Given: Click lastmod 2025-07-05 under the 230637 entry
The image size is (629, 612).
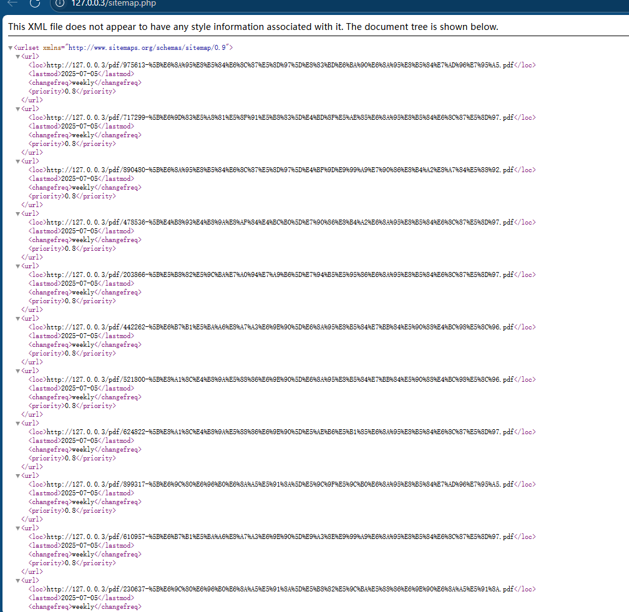Looking at the screenshot, I should (x=81, y=598).
